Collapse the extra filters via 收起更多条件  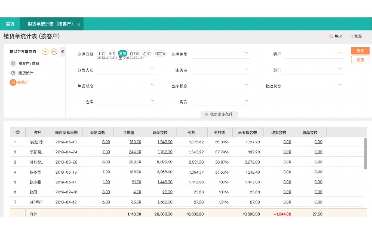[x=219, y=114]
